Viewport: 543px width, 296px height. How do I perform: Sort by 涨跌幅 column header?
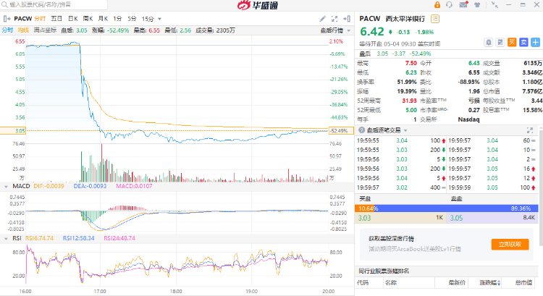pyautogui.click(x=489, y=283)
